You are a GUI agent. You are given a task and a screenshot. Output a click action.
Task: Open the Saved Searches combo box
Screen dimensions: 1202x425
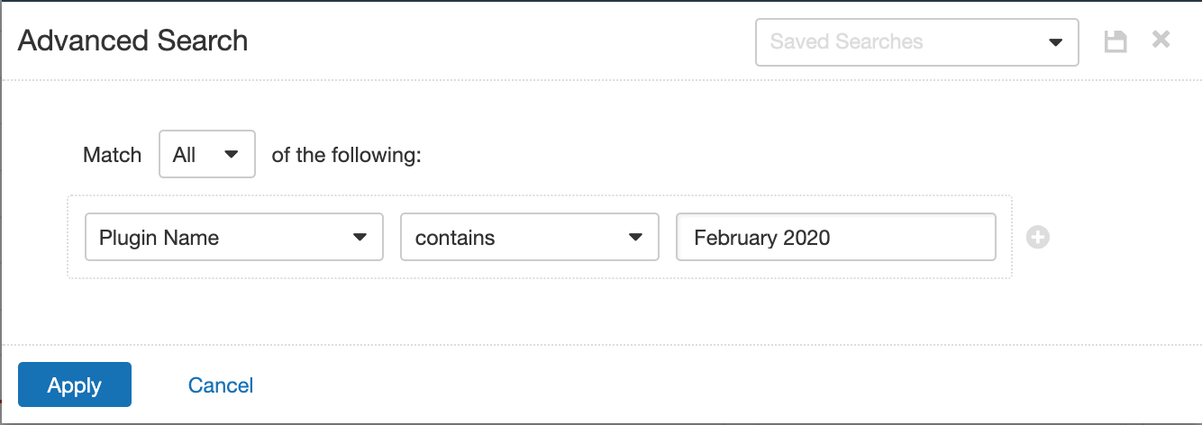point(916,42)
